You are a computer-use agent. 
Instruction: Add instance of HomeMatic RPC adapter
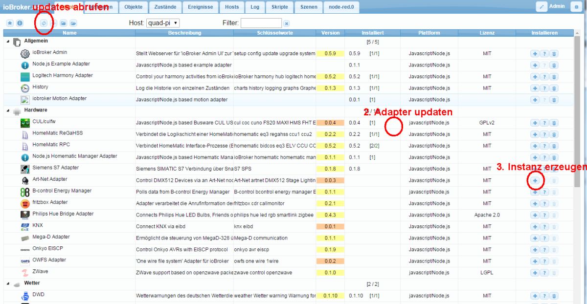pos(535,146)
